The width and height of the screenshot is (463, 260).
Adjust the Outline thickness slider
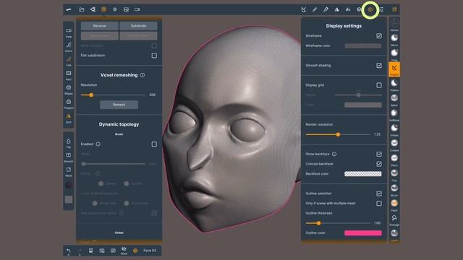click(338, 223)
